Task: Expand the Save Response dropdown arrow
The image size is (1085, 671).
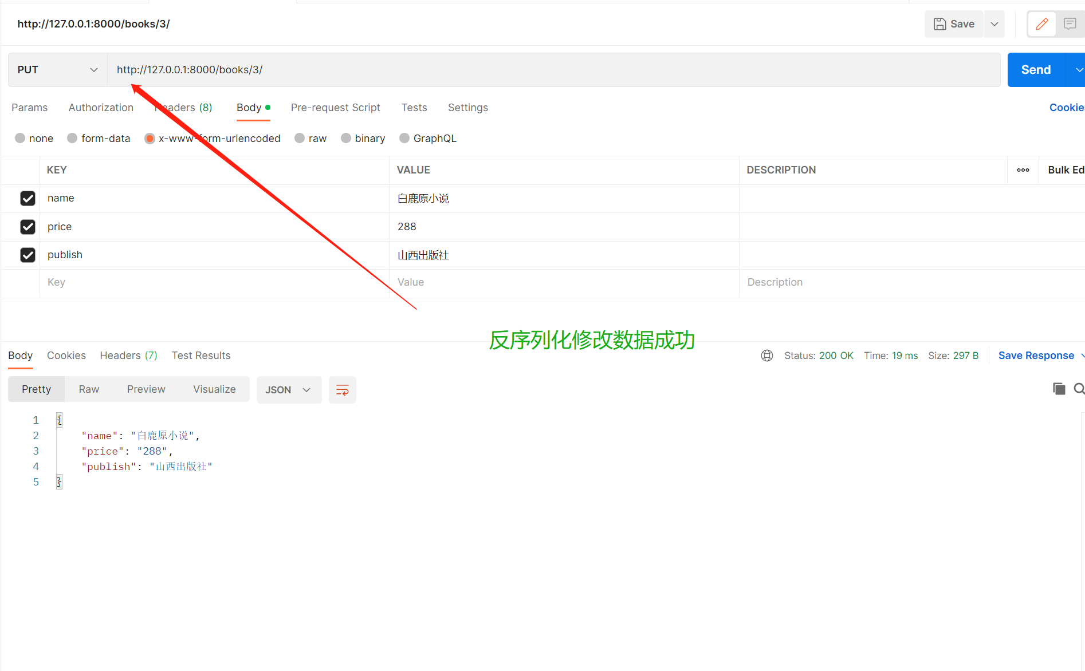Action: pyautogui.click(x=1082, y=356)
